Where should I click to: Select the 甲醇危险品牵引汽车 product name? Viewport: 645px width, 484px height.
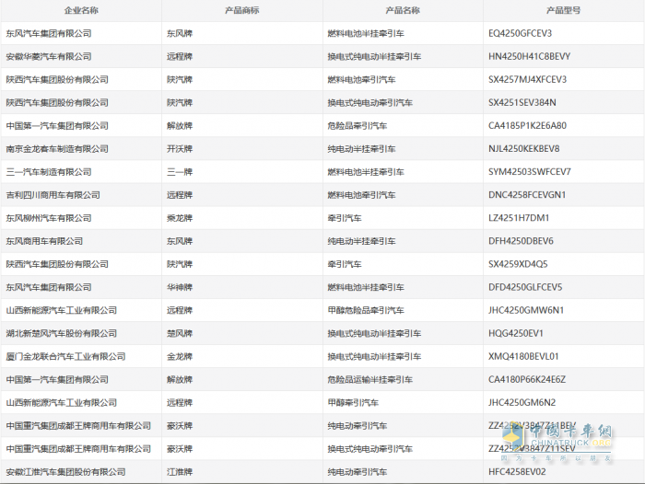coord(366,310)
